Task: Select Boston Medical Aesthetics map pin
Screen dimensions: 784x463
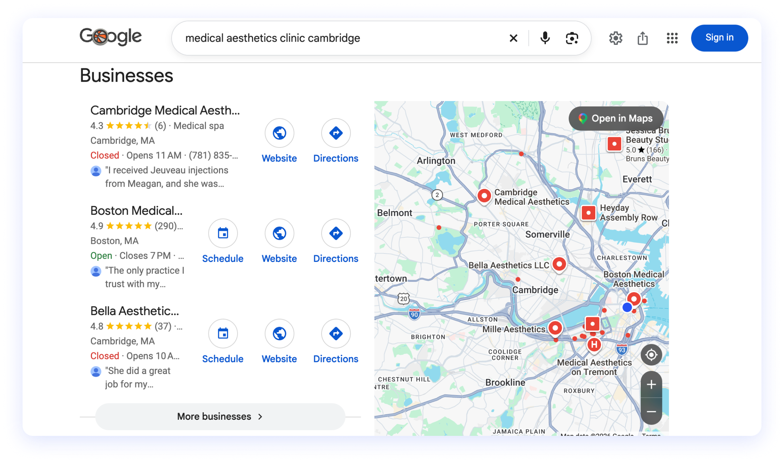Action: coord(634,299)
